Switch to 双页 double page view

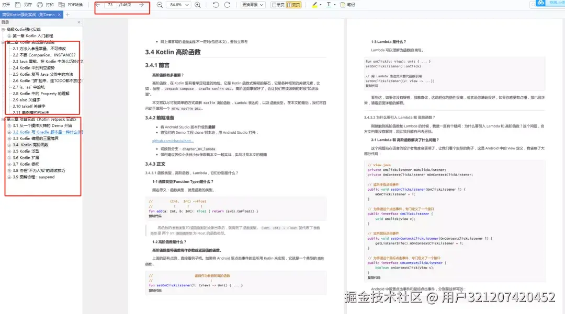293,5
